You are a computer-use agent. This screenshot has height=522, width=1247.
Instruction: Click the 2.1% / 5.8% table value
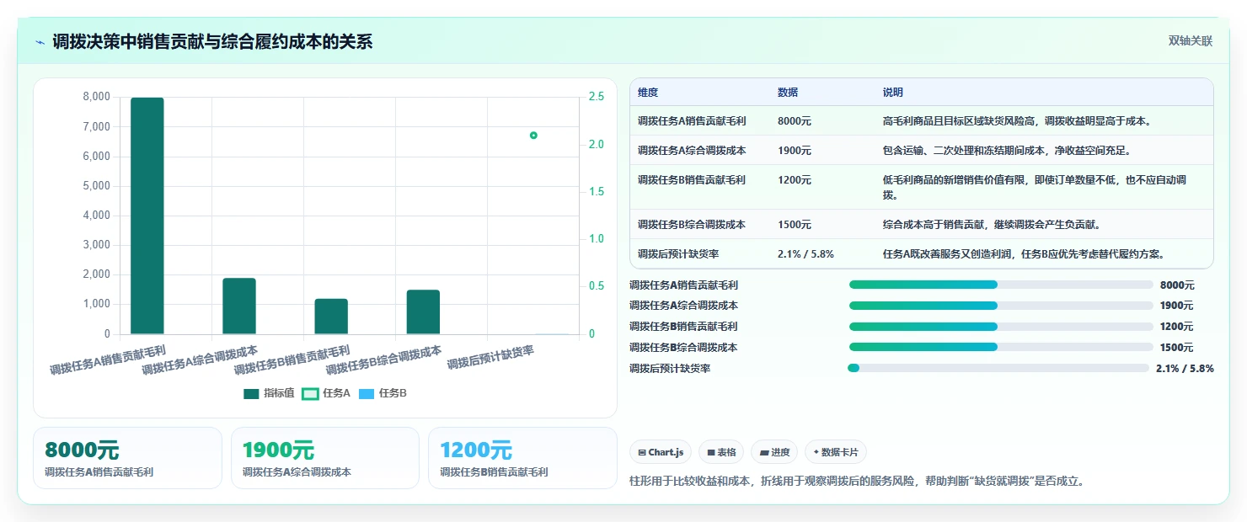pos(805,254)
